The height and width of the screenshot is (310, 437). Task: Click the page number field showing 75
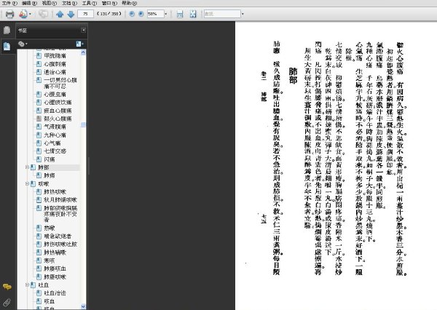tap(85, 14)
